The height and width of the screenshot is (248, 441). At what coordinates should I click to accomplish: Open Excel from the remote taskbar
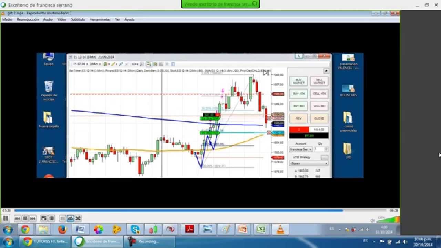[261, 229]
